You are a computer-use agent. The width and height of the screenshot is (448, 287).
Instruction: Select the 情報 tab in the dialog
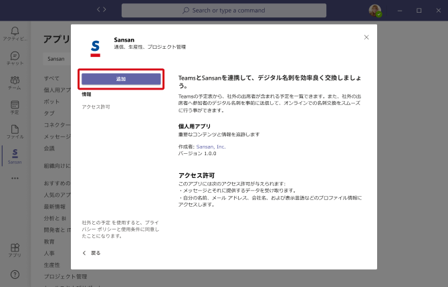pos(86,94)
